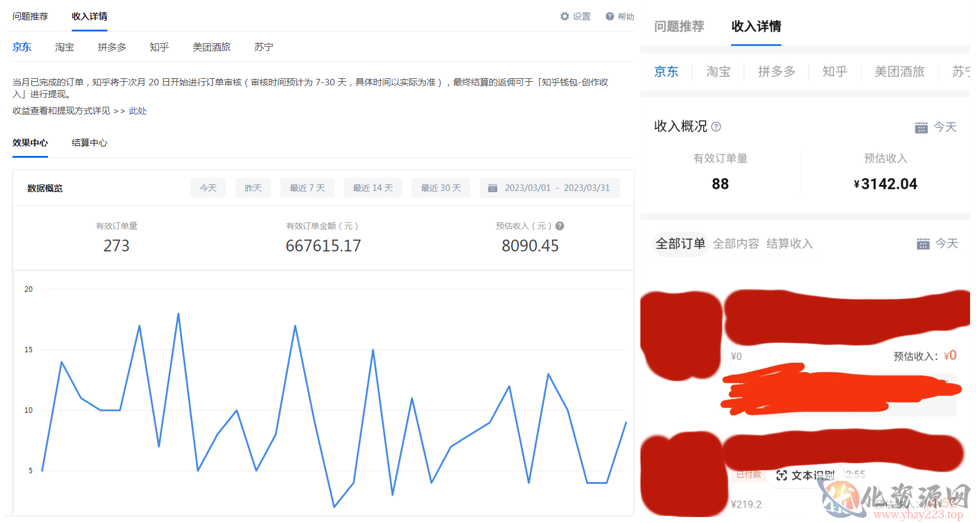Select 知乎 tab in mobile panel
This screenshot has height=523, width=976.
[x=835, y=72]
